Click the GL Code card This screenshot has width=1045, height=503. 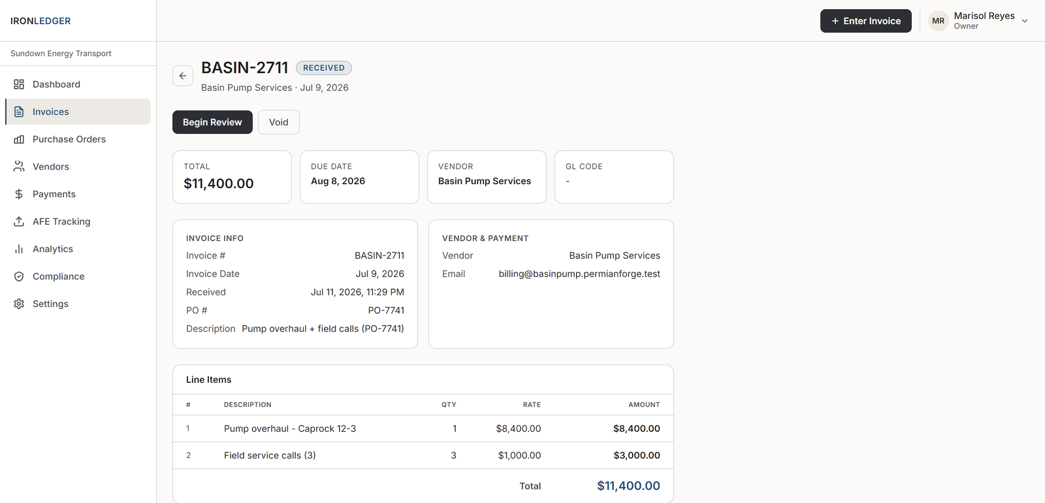pos(614,177)
